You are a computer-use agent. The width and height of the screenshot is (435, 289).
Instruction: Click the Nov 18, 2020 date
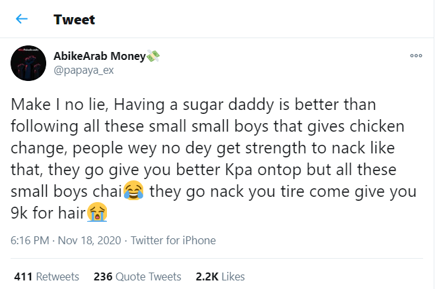click(90, 240)
